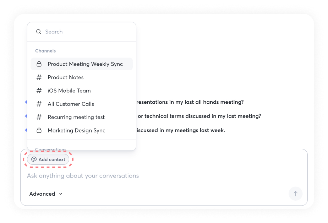Click the @ symbol in Add context
The image size is (328, 223).
(x=34, y=159)
